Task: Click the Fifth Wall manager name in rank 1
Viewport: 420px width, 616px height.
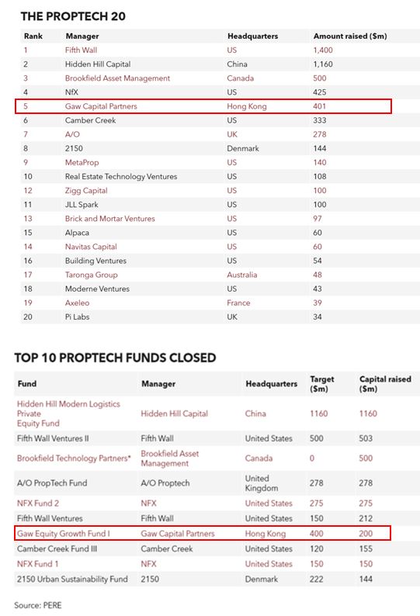Action: (81, 50)
